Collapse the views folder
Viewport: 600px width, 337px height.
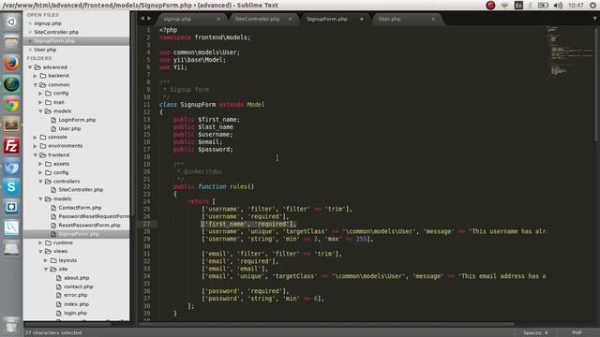40,252
